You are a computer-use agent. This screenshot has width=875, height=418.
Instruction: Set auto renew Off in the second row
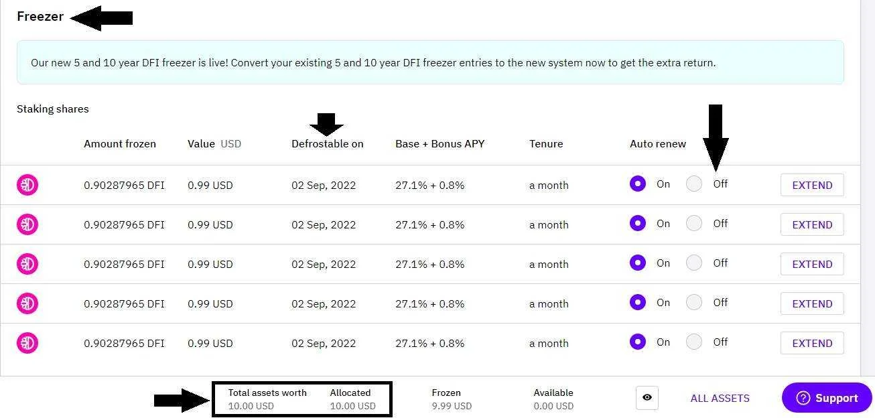[694, 223]
